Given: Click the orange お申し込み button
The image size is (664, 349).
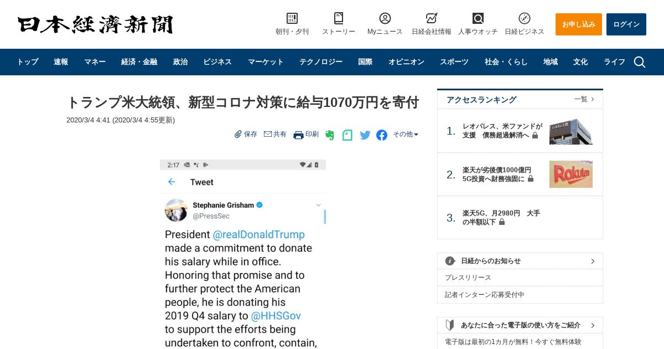Looking at the screenshot, I should coord(579,24).
